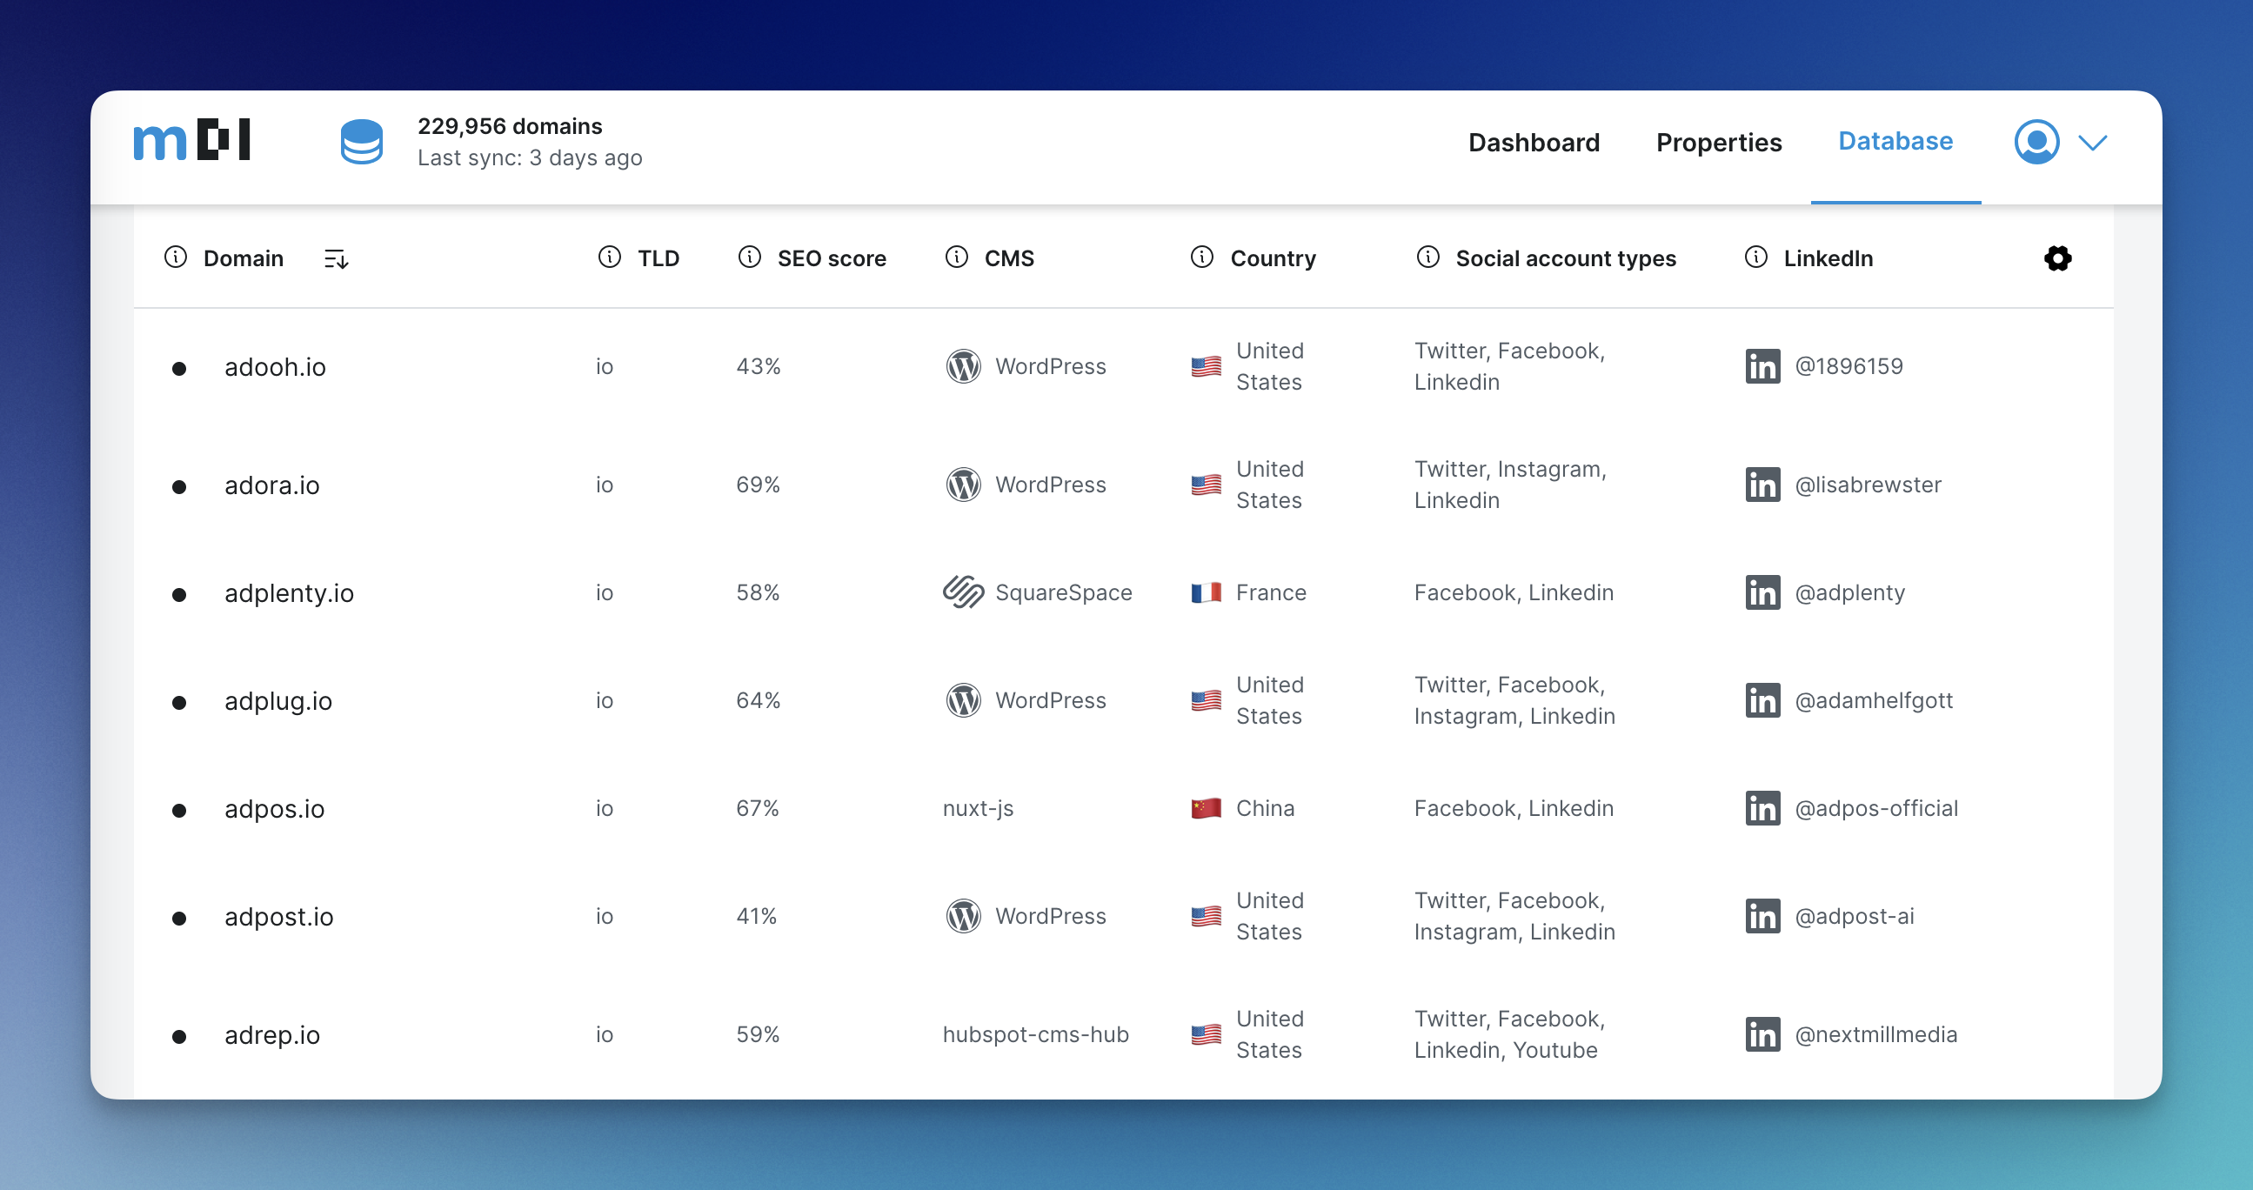The height and width of the screenshot is (1190, 2253).
Task: Click the 229,956 domains count text
Action: (x=510, y=126)
